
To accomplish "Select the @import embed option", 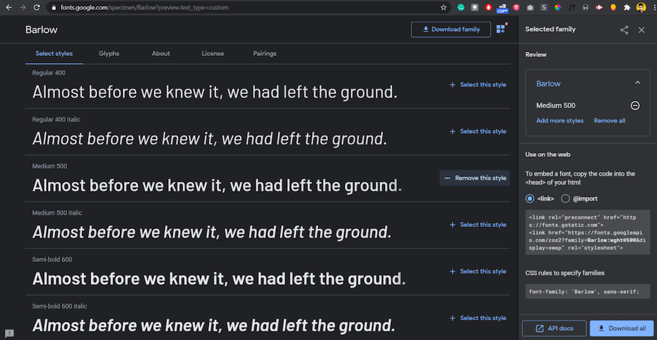I will (565, 198).
